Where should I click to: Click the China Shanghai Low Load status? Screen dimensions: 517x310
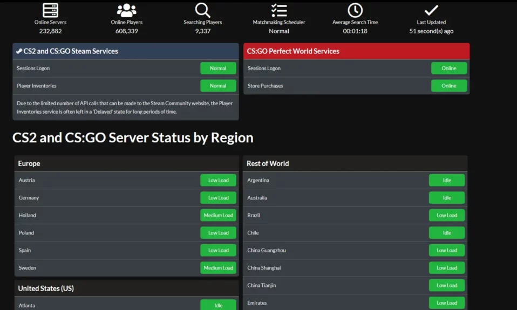click(x=447, y=267)
